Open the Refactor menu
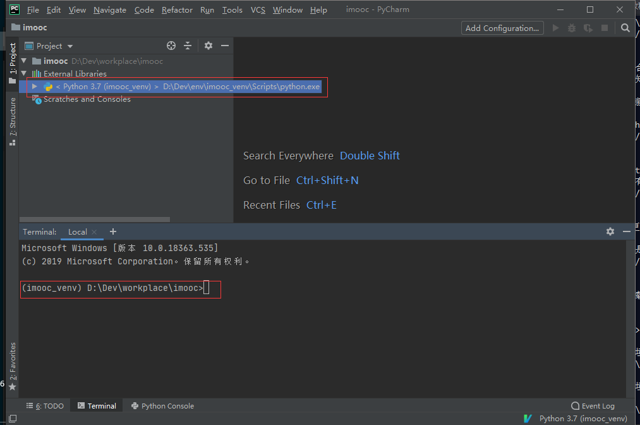640x425 pixels. tap(177, 10)
